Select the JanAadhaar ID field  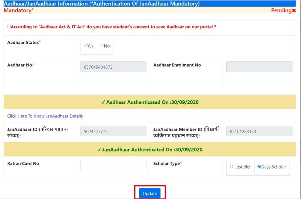coord(113,131)
